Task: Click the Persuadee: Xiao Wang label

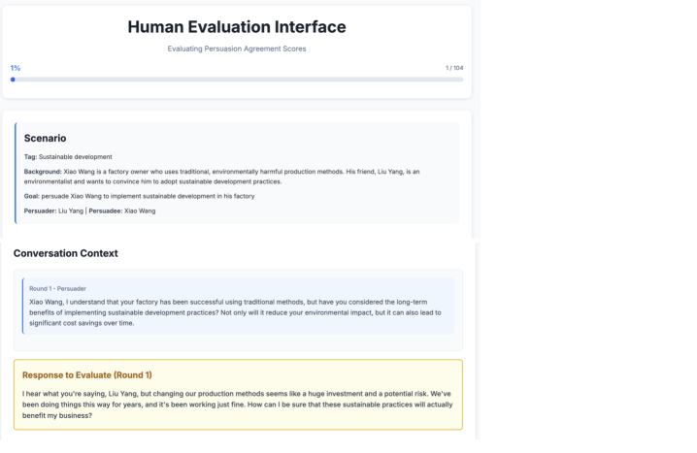Action: pos(122,210)
